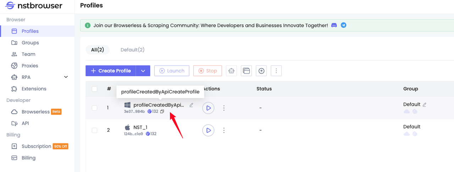Open more actions for profileCreatedByApi row
454x172 pixels.
(224, 108)
